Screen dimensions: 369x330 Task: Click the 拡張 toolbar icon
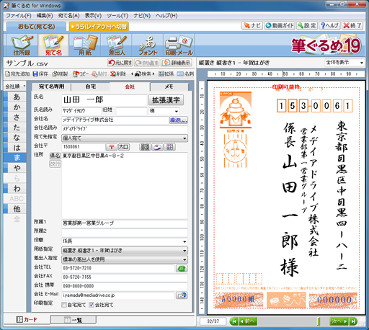[x=166, y=74]
